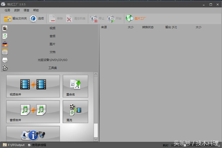This screenshot has width=222, height=148.
Task: Open the 混流 mux tool
Action: [x=75, y=112]
